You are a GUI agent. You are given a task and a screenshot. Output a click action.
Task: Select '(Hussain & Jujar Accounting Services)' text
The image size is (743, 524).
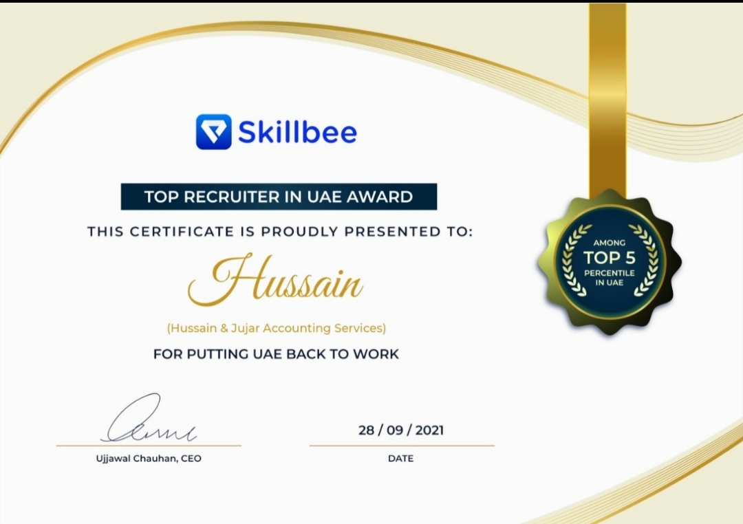[x=277, y=328]
